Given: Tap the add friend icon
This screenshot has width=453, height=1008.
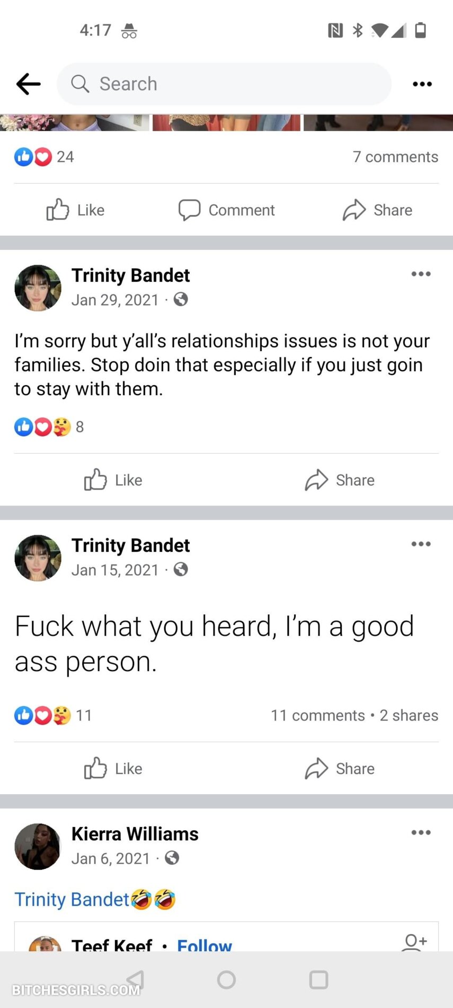Looking at the screenshot, I should (415, 942).
